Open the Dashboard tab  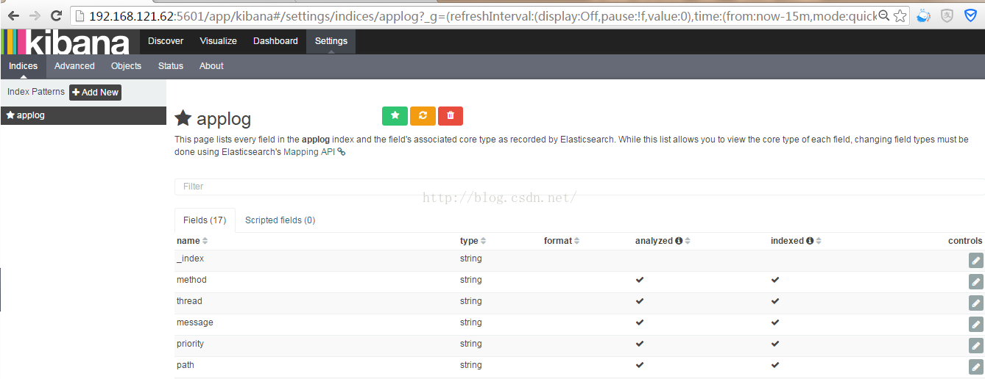tap(275, 41)
